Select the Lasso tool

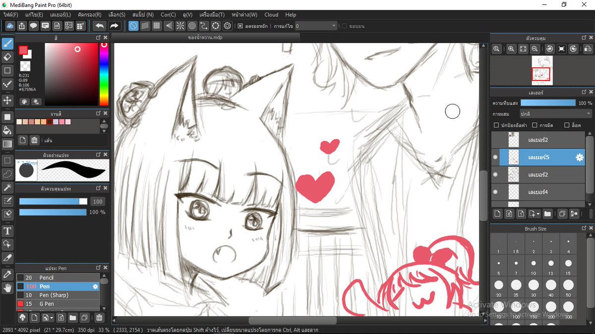pos(7,174)
